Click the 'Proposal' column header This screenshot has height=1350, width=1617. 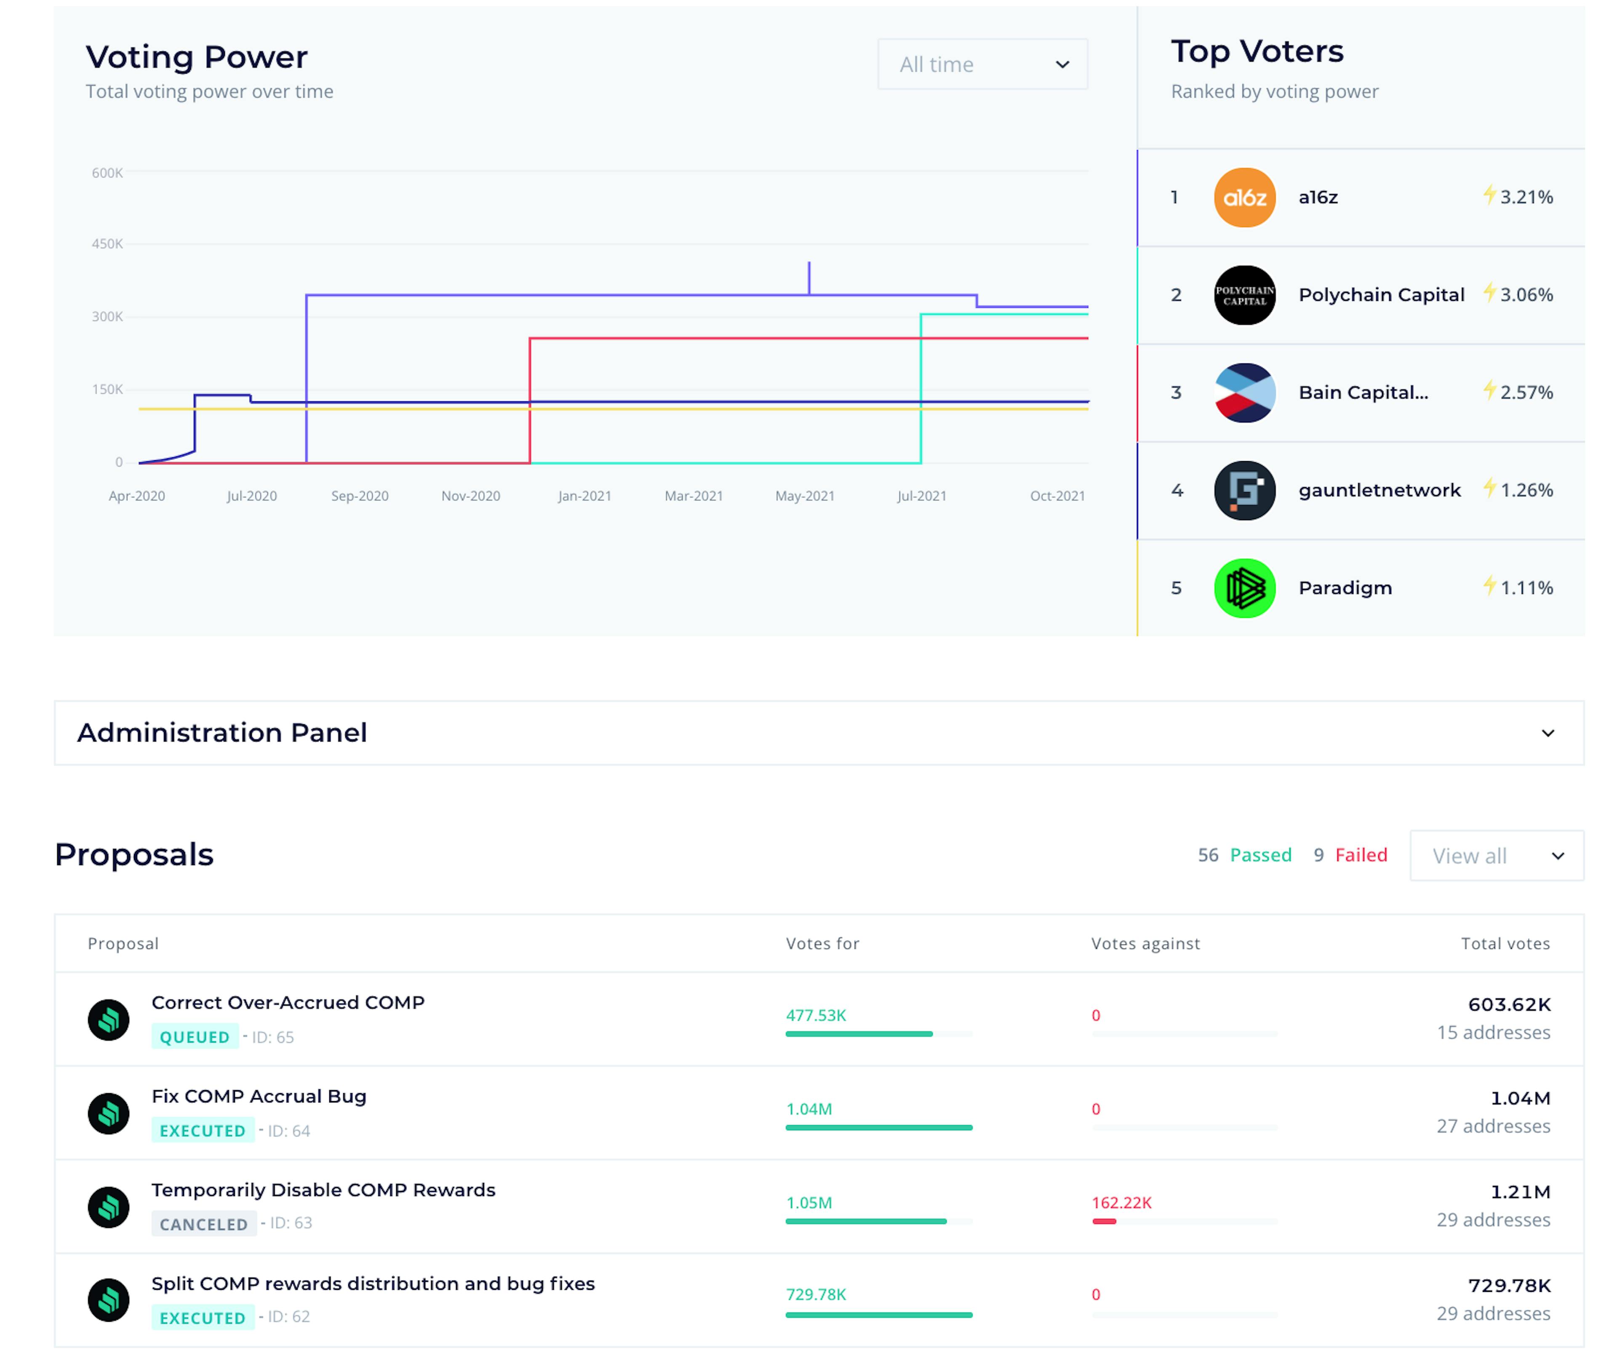coord(123,943)
